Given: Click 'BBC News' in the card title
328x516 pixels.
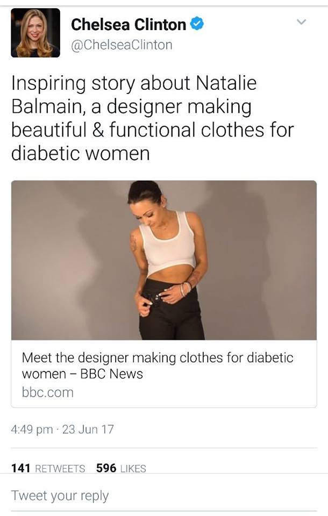Looking at the screenshot, I should point(112,374).
